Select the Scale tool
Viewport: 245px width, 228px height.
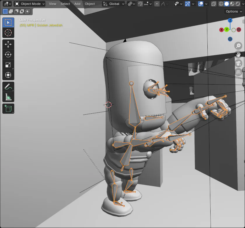pos(8,65)
